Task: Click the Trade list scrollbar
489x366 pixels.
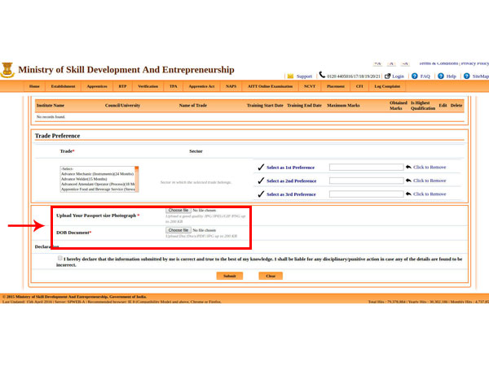Action: click(x=137, y=179)
